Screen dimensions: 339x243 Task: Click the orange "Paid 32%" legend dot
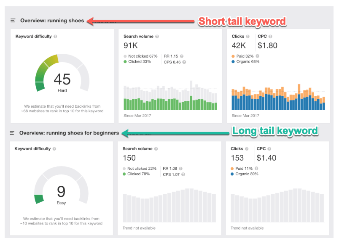tap(233, 56)
